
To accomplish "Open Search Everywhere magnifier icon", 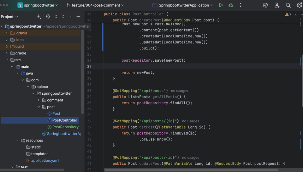I will pos(288,5).
